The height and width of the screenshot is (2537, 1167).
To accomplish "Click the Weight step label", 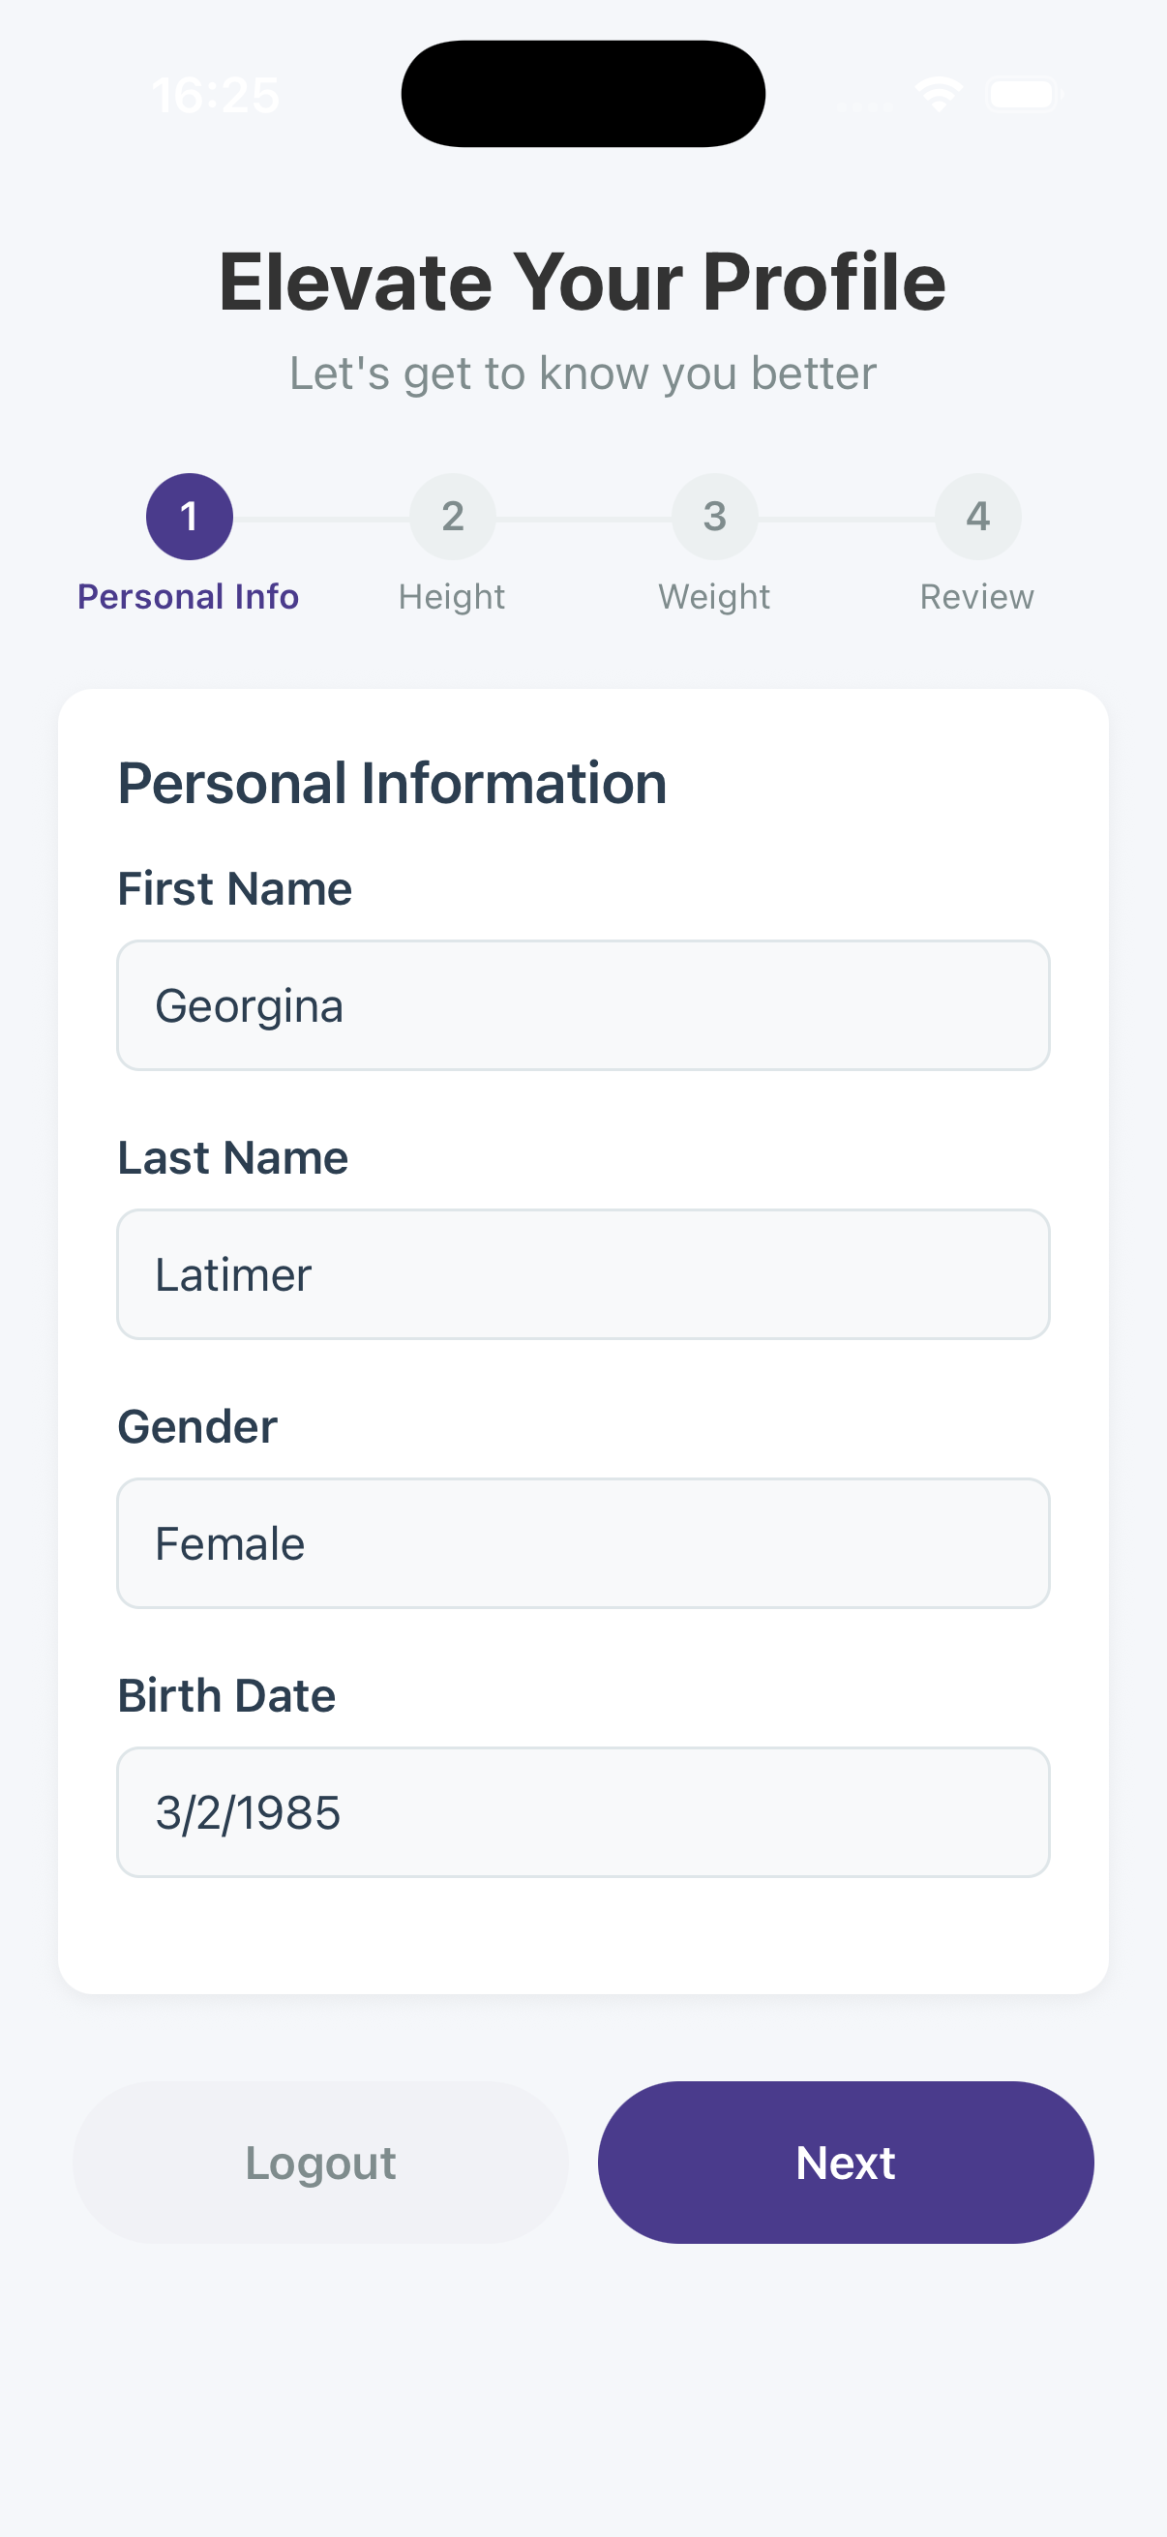I will 714,595.
